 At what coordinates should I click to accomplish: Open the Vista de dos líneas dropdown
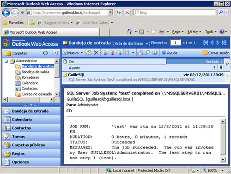[x=147, y=44]
